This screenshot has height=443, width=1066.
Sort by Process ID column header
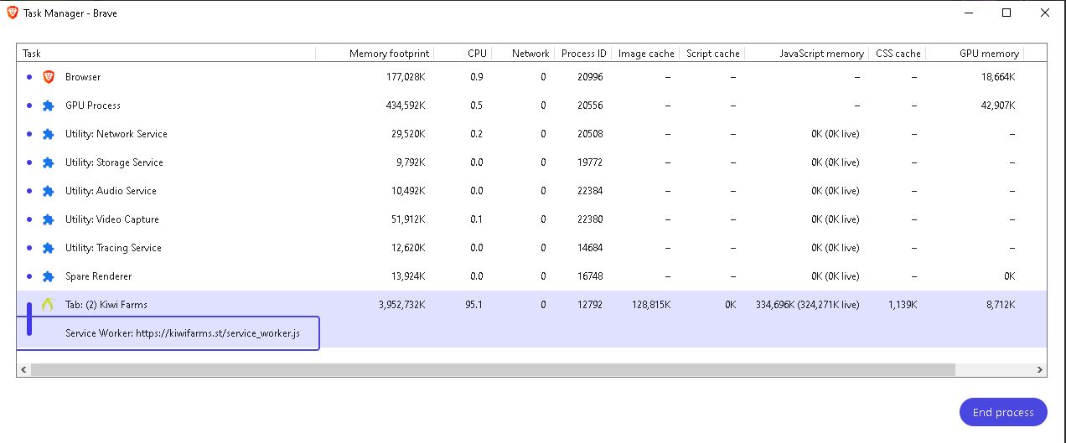point(583,54)
